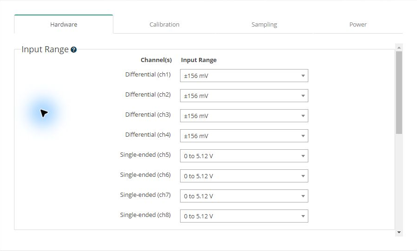Open the Differential (ch4) input range dropdown
417x251 pixels.
[244, 136]
